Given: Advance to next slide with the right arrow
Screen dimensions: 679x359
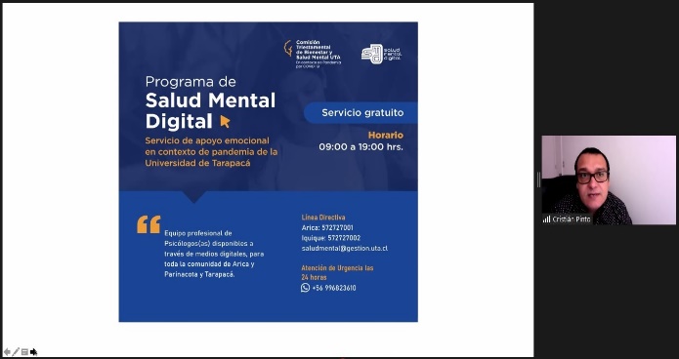Looking at the screenshot, I should tap(34, 352).
